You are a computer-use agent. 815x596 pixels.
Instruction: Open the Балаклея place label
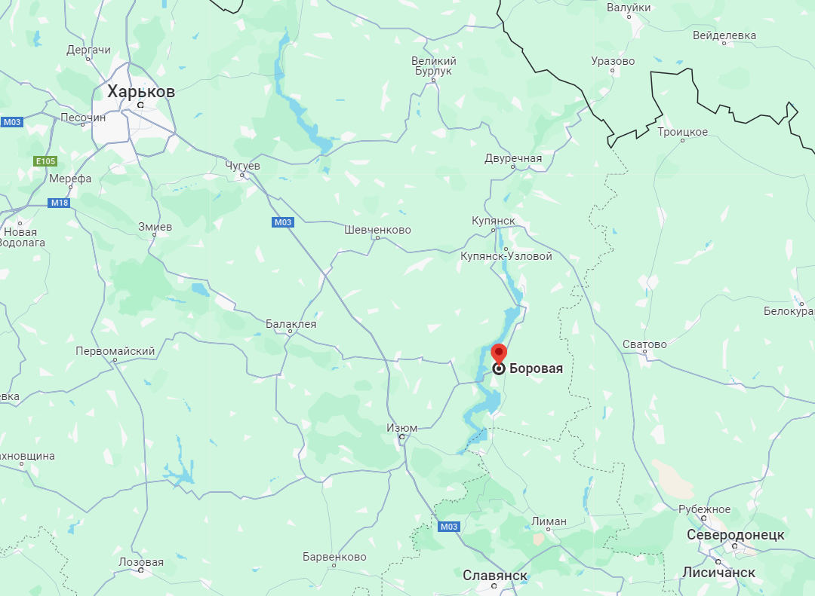click(x=291, y=324)
